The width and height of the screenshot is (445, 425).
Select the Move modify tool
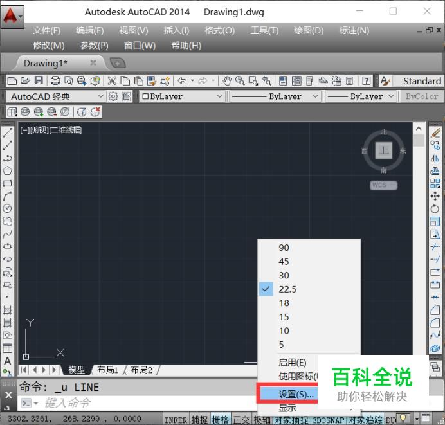(x=435, y=196)
